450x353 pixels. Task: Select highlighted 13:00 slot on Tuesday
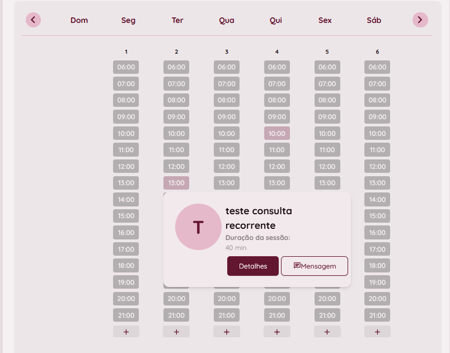[x=176, y=183]
